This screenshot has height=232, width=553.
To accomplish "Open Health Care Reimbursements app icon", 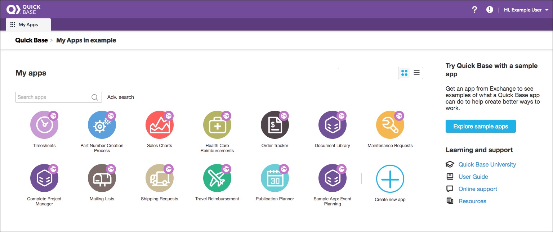I will pyautogui.click(x=217, y=125).
